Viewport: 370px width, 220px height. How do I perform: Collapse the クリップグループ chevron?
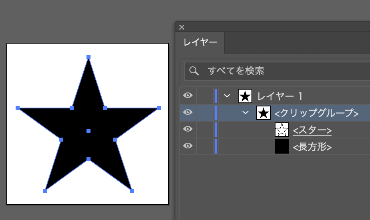click(245, 112)
